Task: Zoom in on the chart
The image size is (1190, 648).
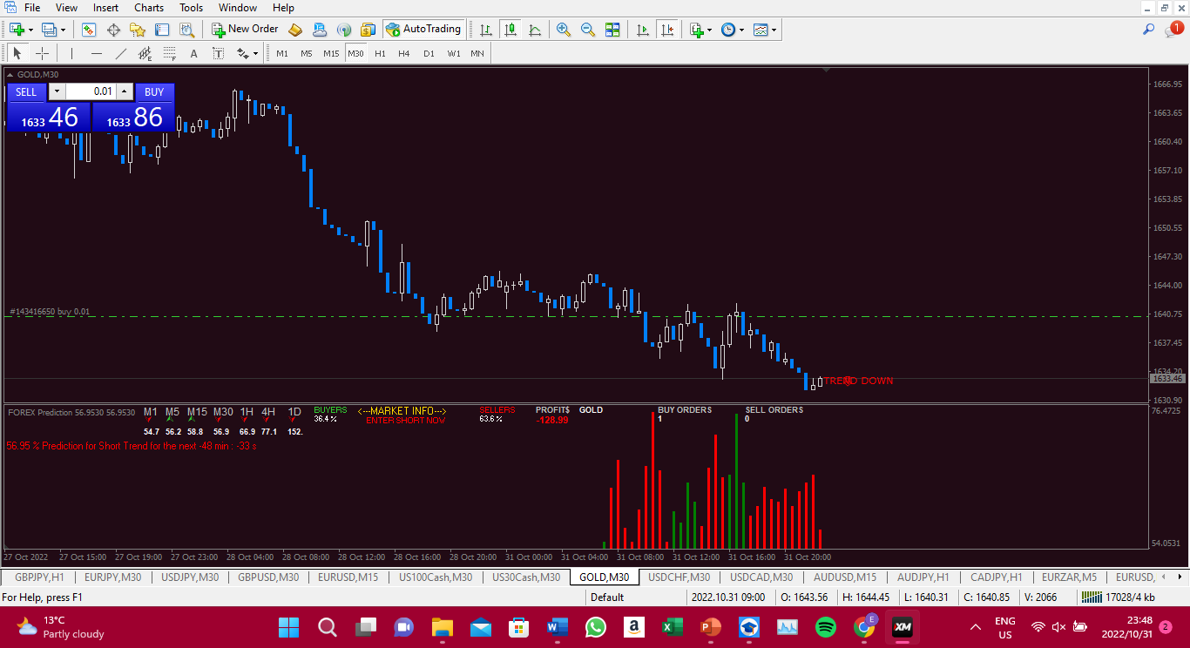Action: (x=564, y=30)
